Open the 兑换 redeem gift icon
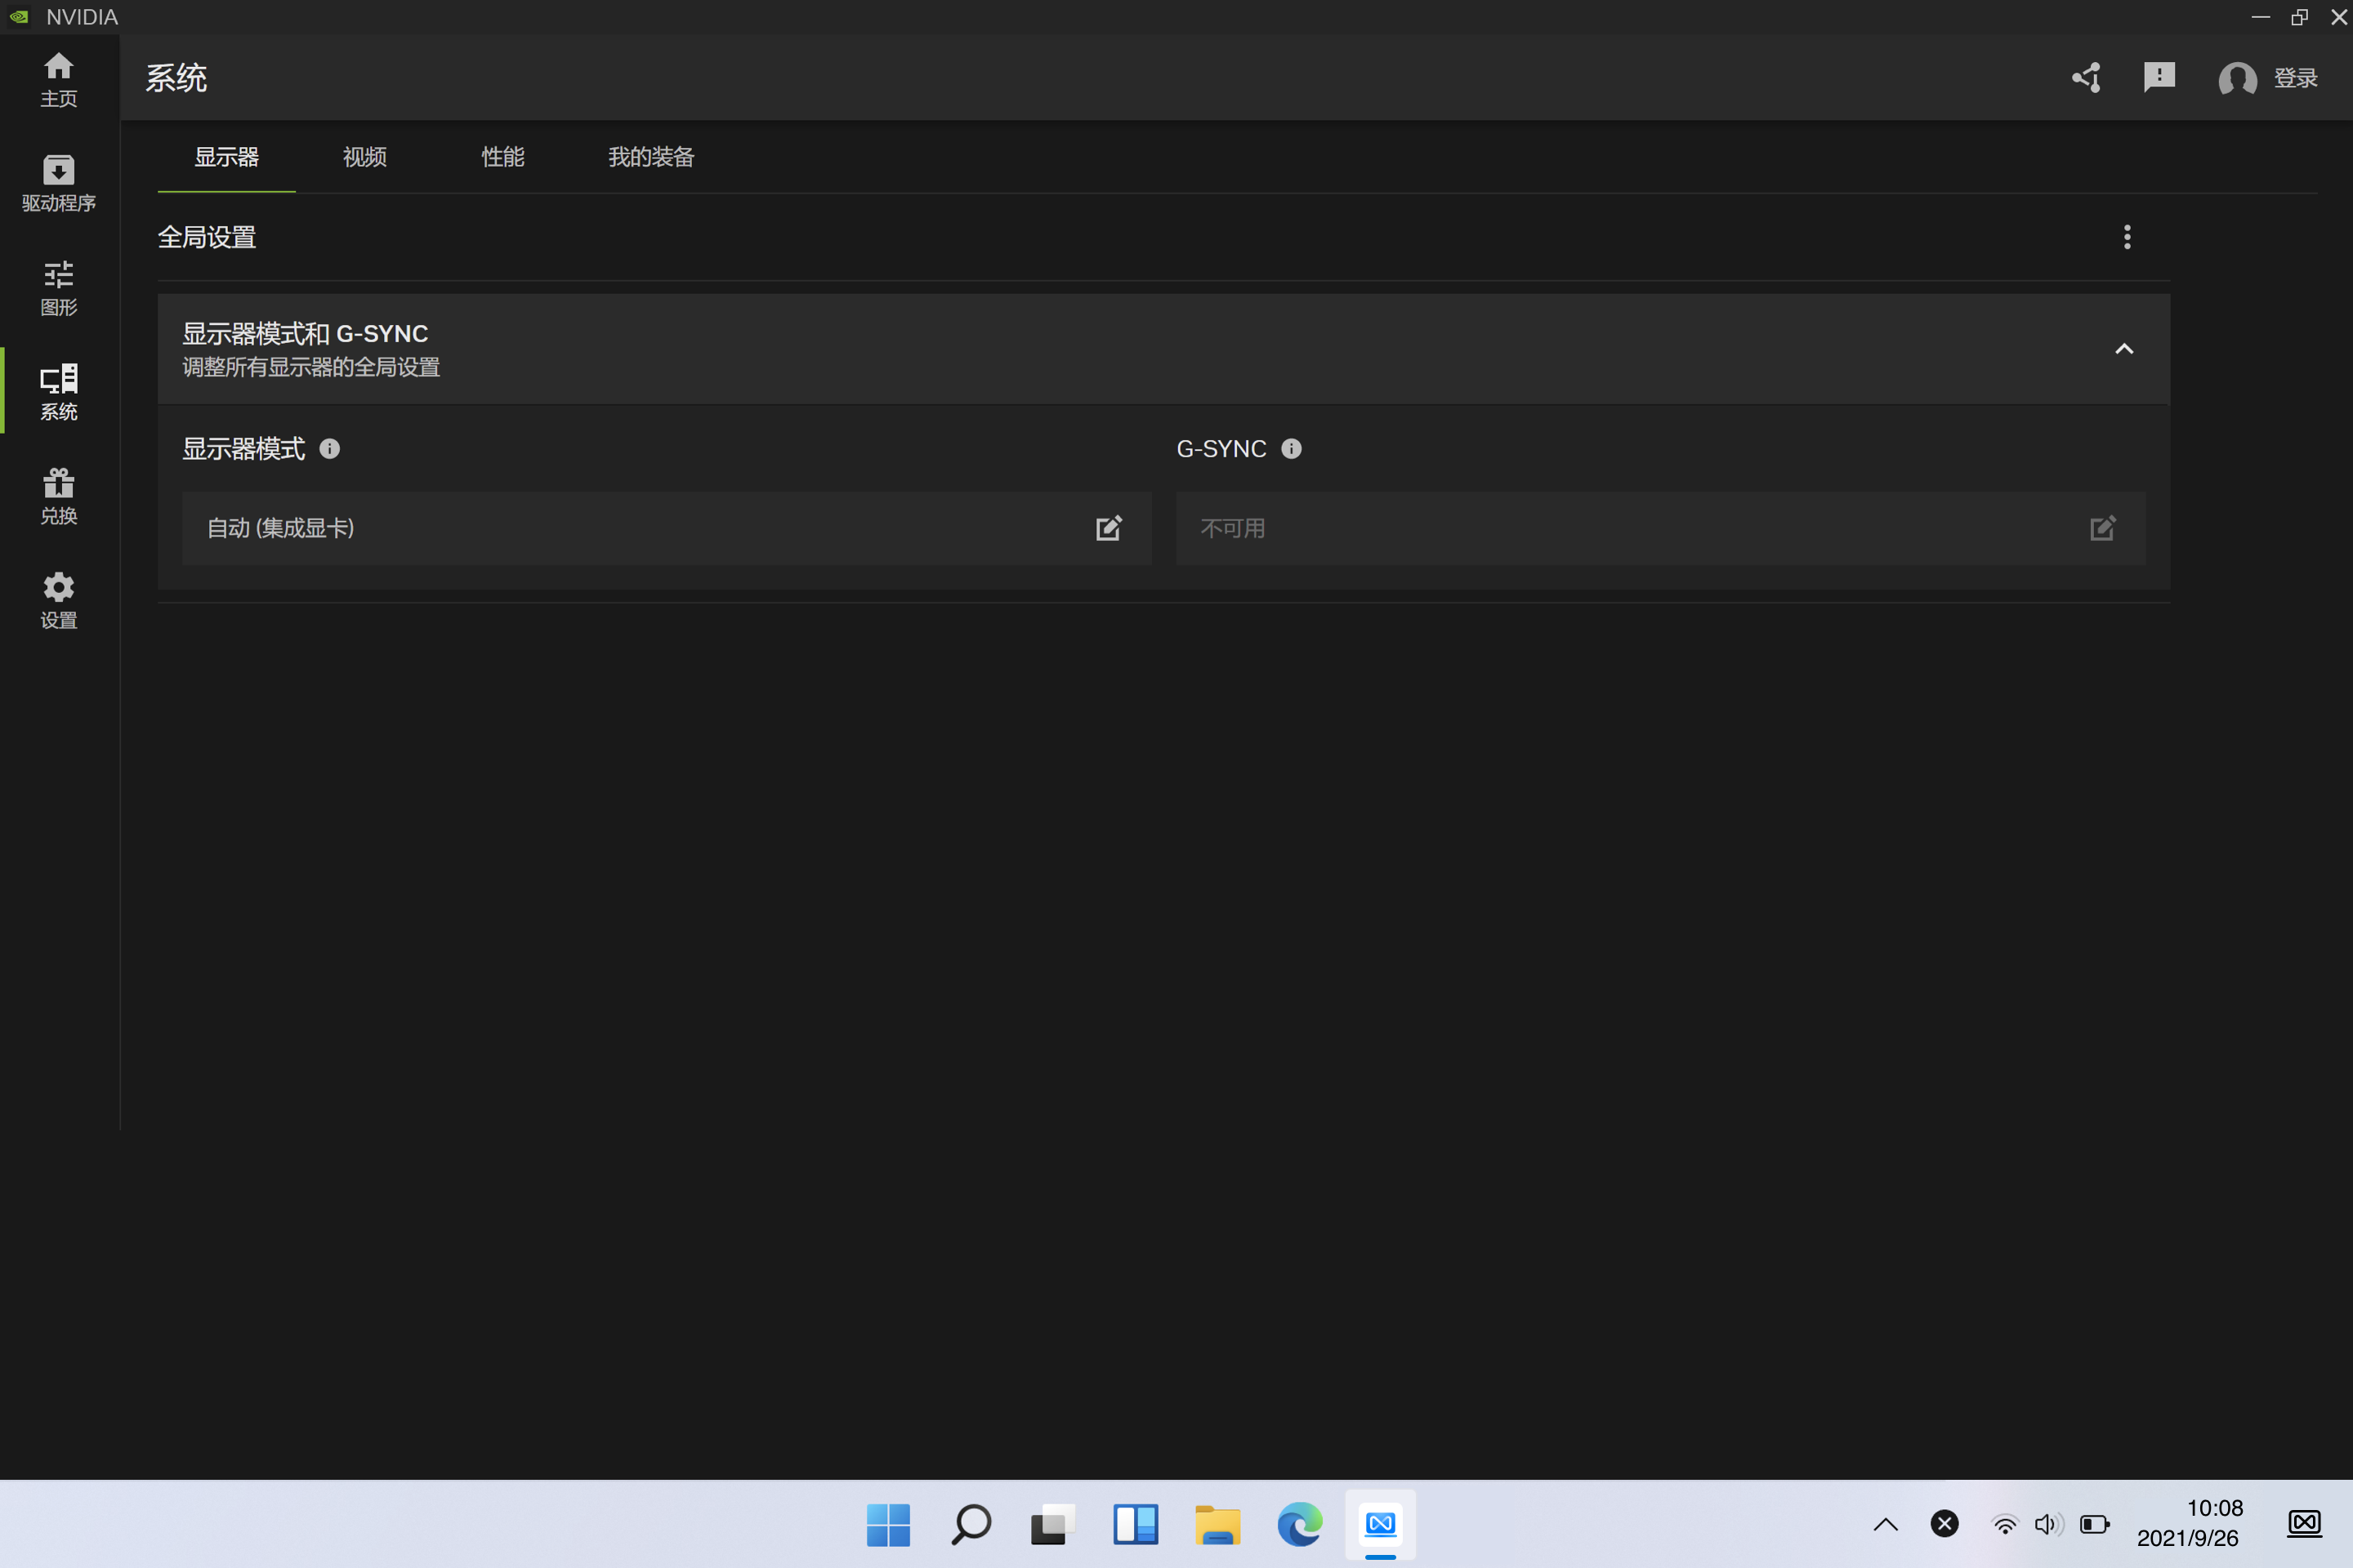This screenshot has height=1568, width=2353. pyautogui.click(x=58, y=496)
